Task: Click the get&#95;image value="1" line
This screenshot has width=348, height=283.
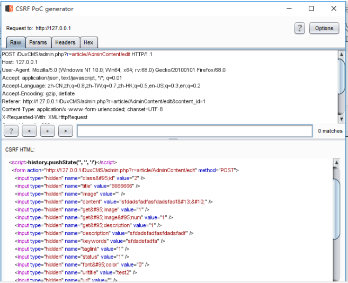Action: [82, 209]
